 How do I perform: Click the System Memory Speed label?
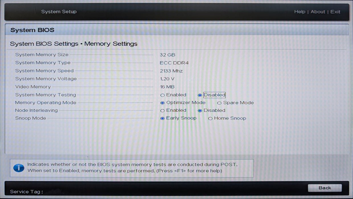point(44,71)
